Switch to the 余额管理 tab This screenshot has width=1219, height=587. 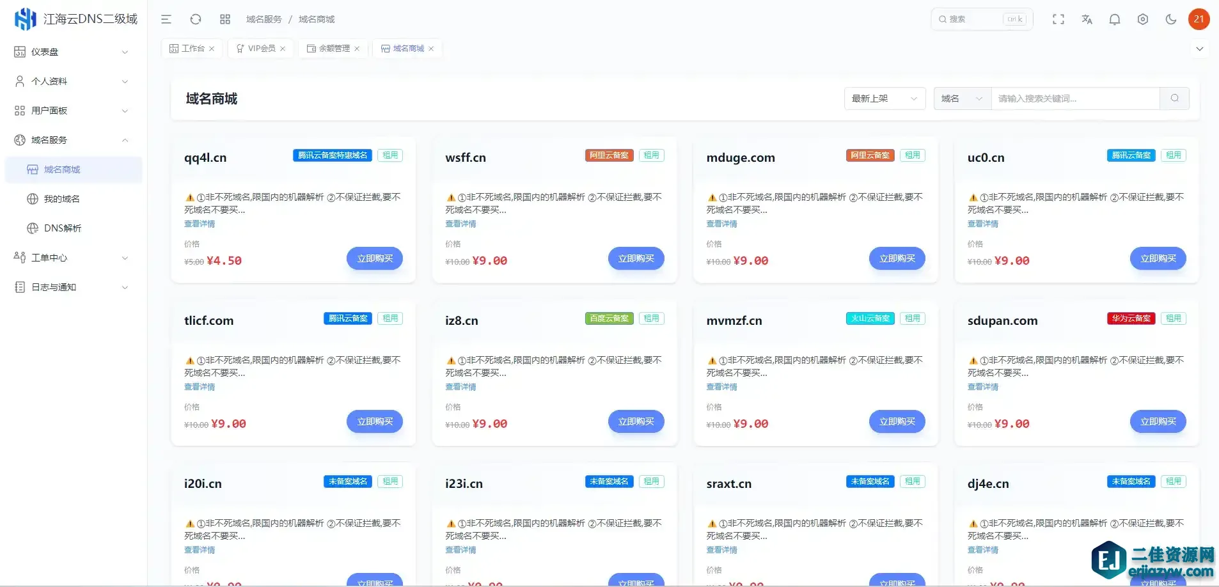pos(334,49)
